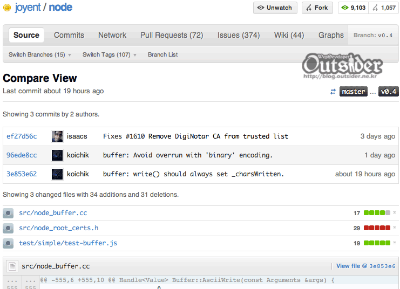This screenshot has height=289, width=400.
Task: Click View file @ 3e853e6 link
Action: pos(366,266)
